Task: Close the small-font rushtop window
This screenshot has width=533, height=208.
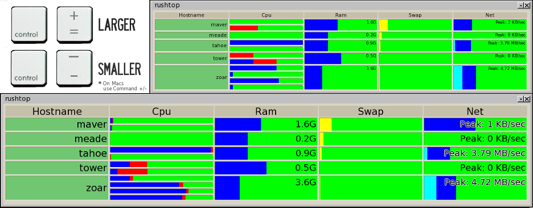Action: (526, 5)
